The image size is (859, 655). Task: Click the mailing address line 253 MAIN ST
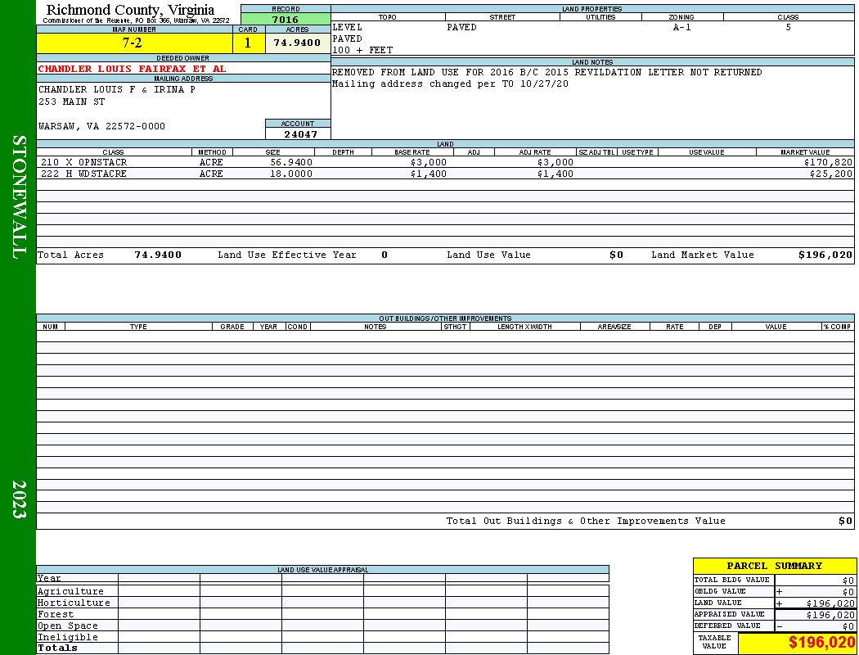pyautogui.click(x=71, y=102)
